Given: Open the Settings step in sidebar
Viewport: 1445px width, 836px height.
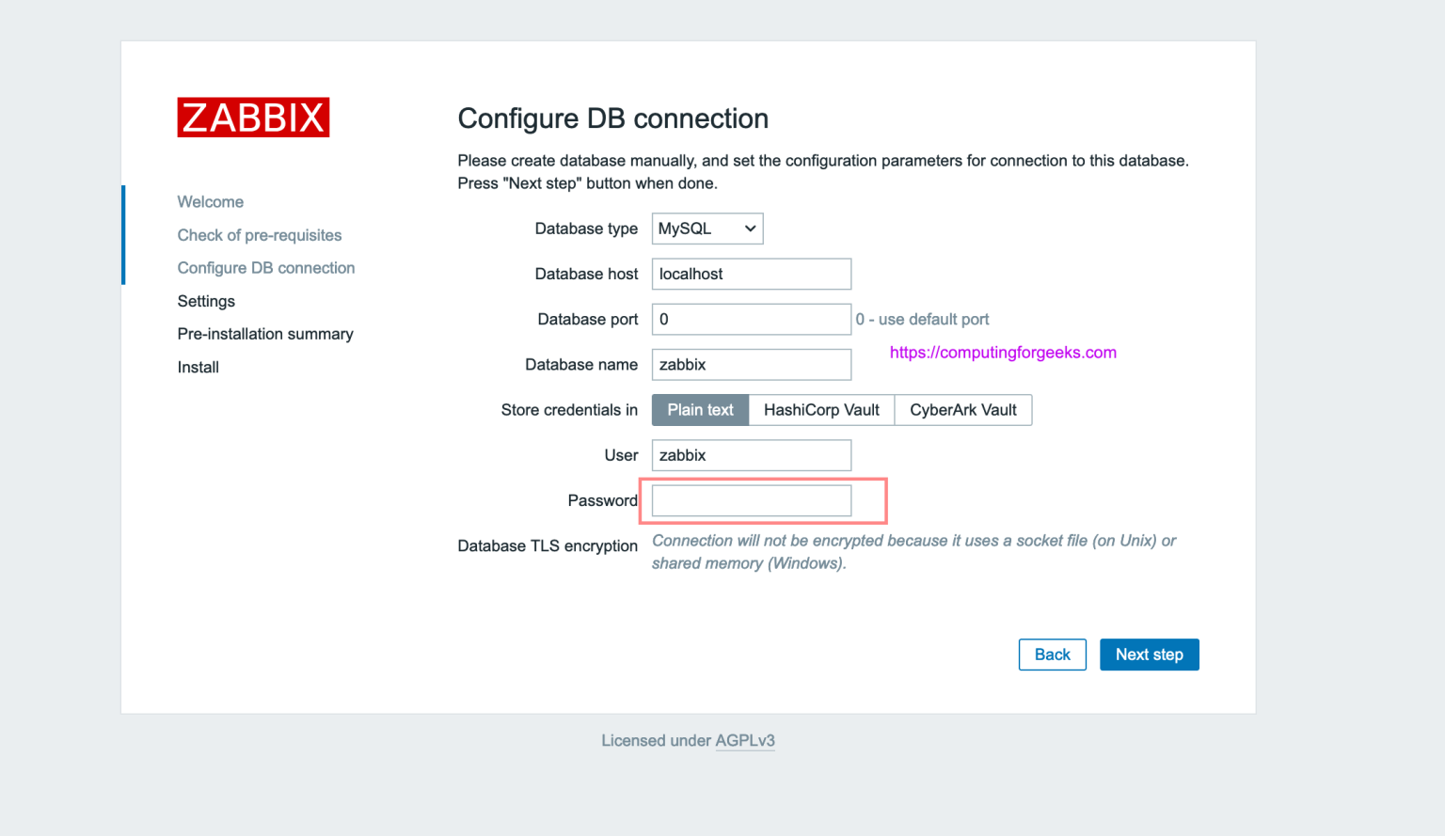Looking at the screenshot, I should tap(205, 301).
